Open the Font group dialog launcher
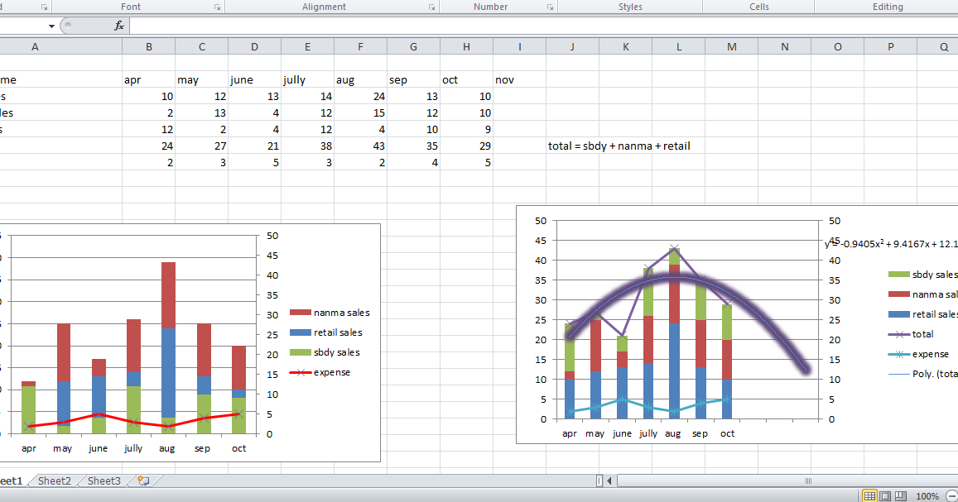 217,7
